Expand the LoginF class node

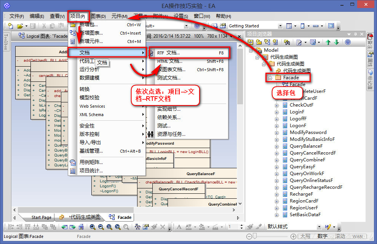tap(277, 112)
